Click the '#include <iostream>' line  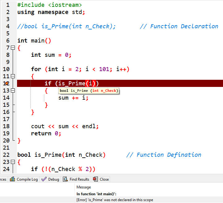click(x=50, y=5)
